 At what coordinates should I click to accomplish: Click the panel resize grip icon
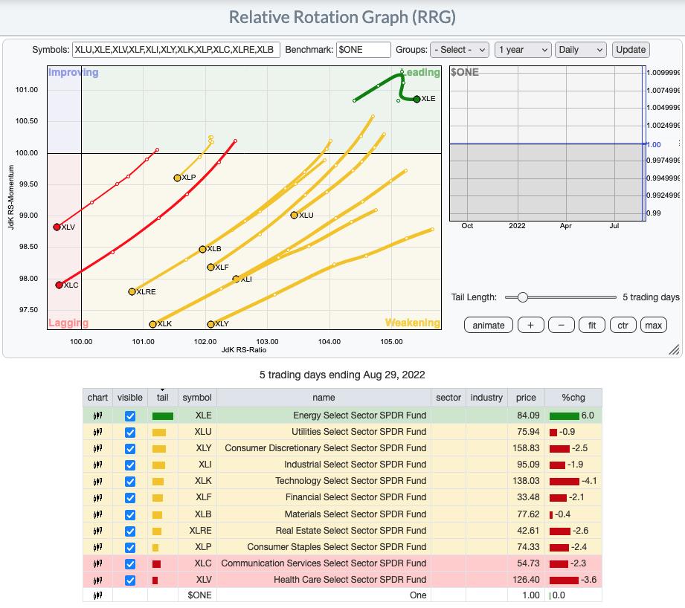[x=674, y=349]
